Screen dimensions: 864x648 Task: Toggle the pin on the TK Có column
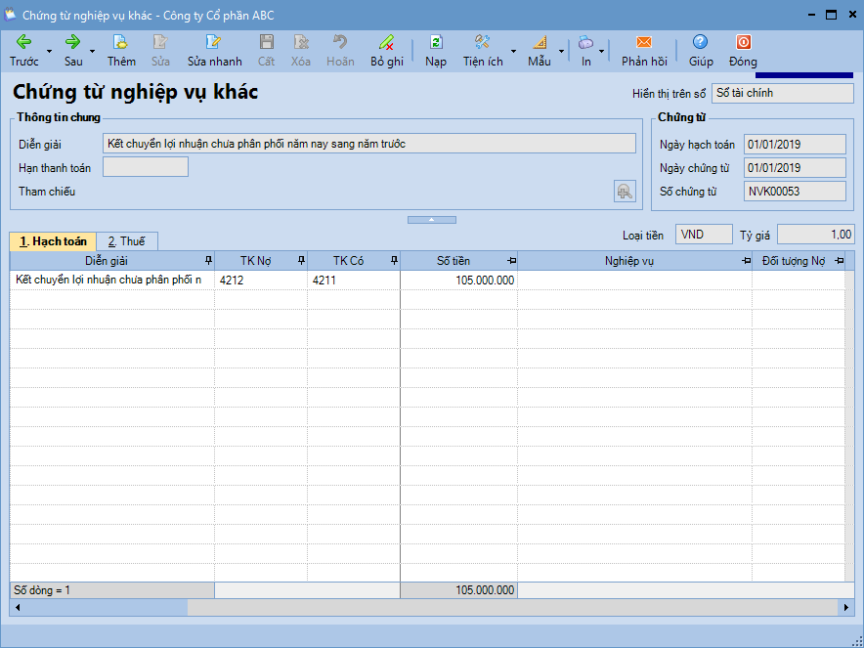click(394, 261)
